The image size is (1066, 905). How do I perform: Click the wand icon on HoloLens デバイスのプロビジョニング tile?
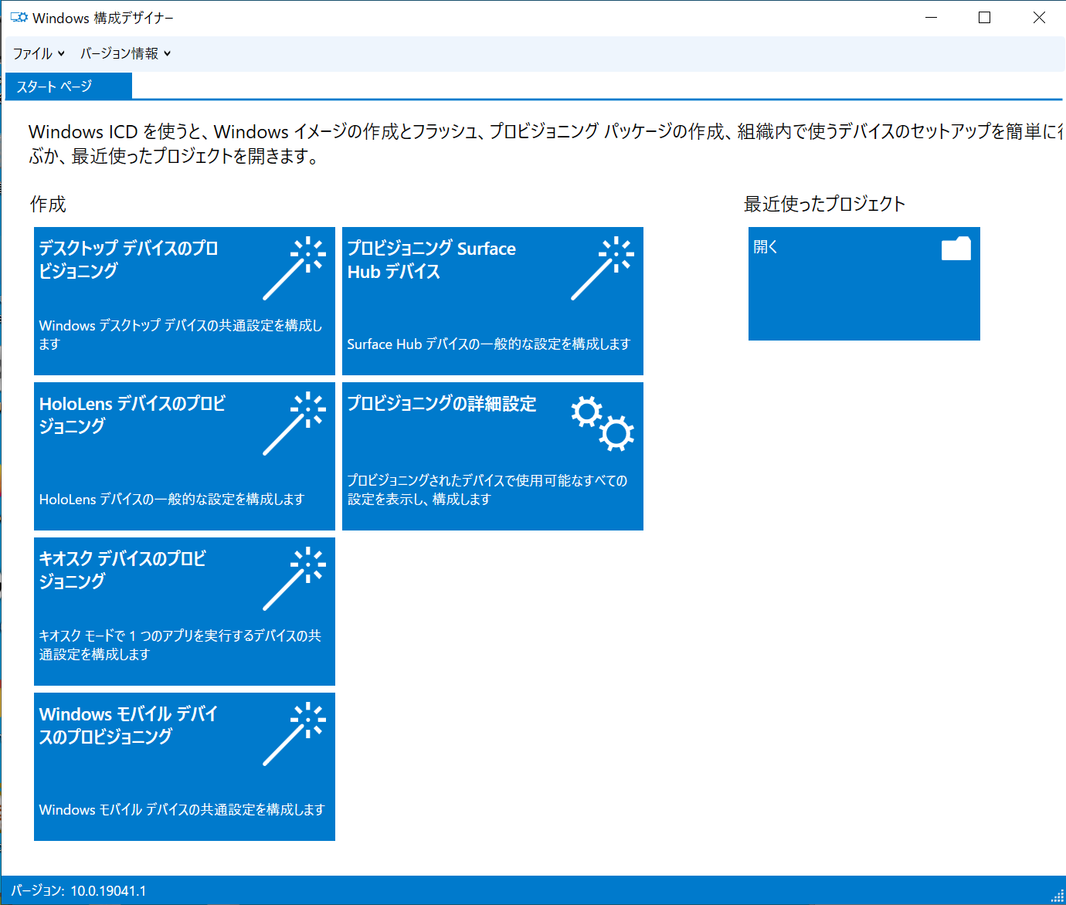[294, 423]
